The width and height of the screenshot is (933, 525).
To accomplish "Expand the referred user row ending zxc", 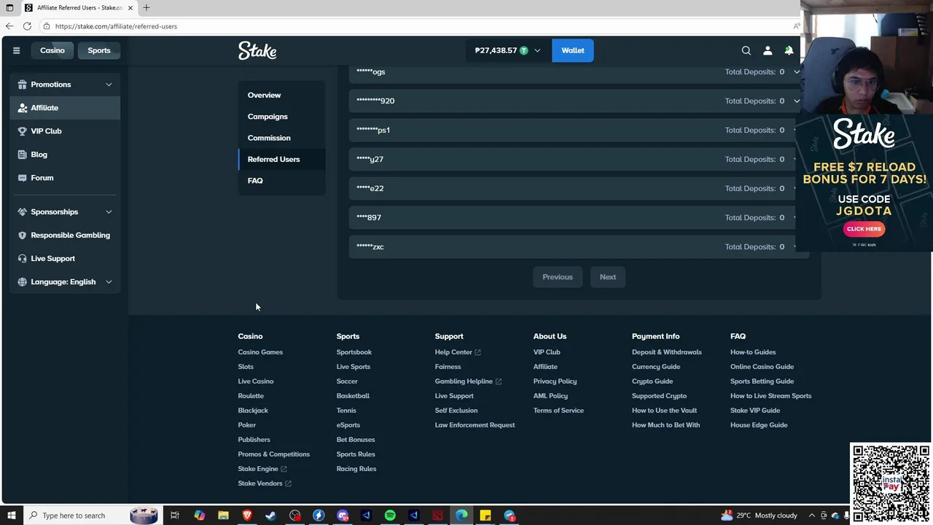I will [578, 246].
